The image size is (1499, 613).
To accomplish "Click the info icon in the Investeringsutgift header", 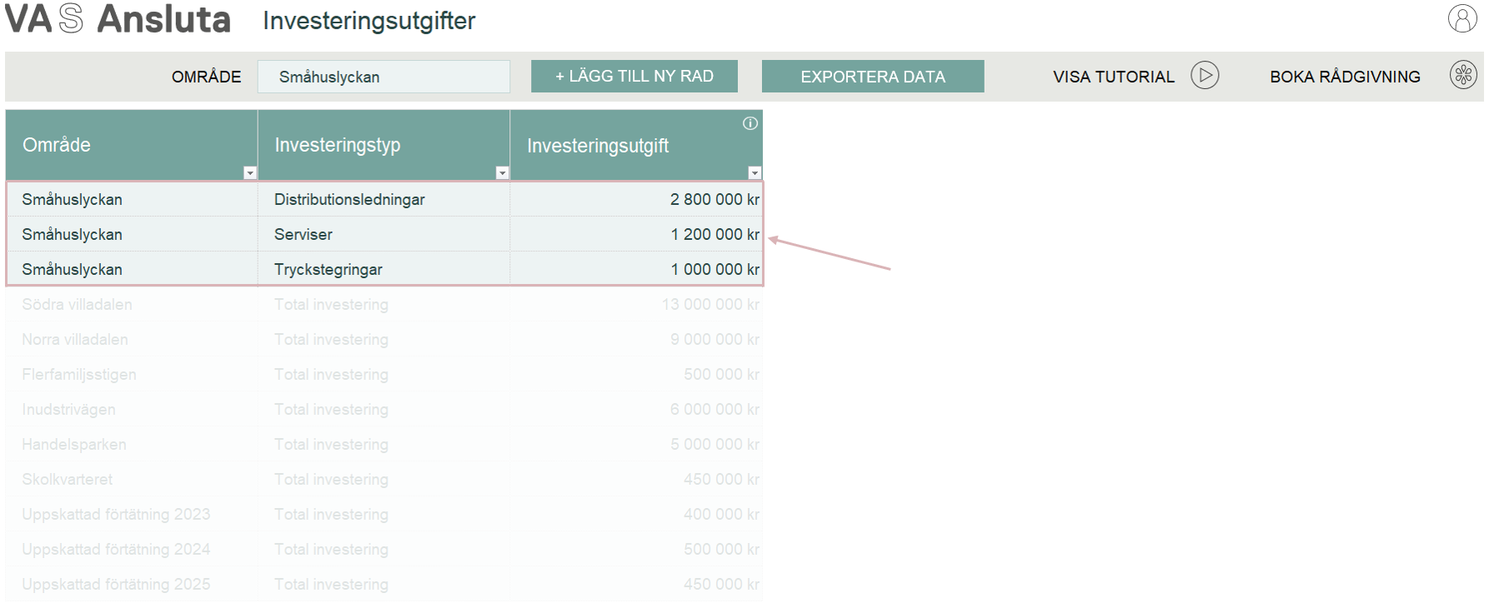I will [750, 123].
